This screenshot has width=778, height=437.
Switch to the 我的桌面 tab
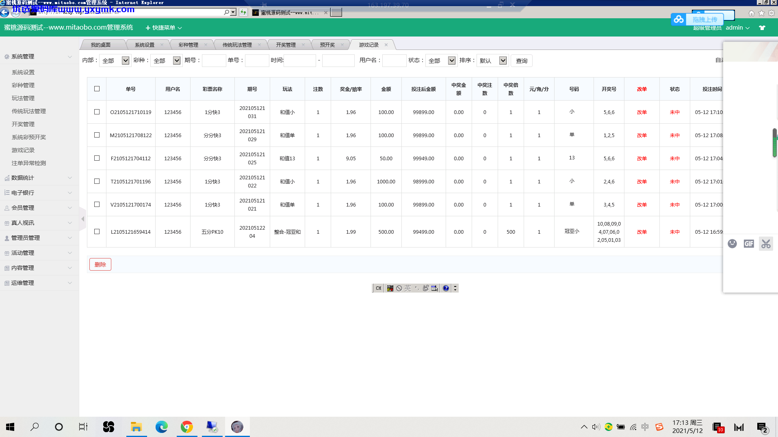(x=101, y=45)
